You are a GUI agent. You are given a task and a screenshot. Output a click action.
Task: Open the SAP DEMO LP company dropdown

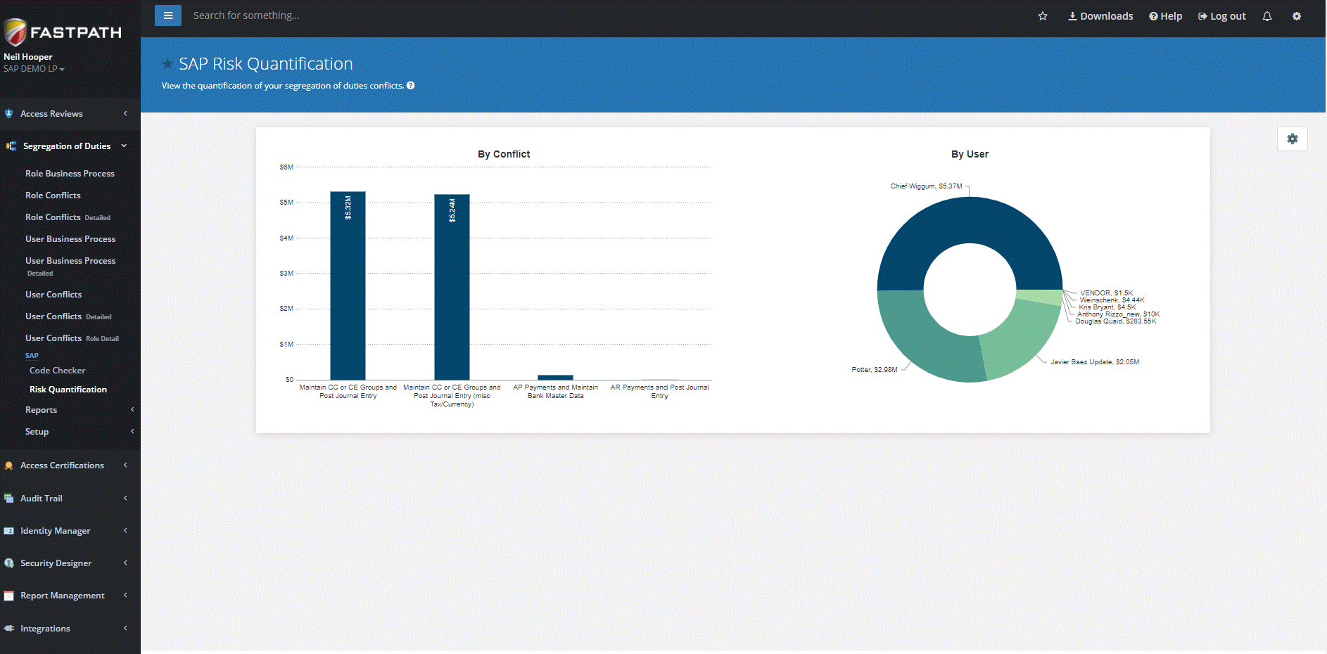[x=33, y=68]
